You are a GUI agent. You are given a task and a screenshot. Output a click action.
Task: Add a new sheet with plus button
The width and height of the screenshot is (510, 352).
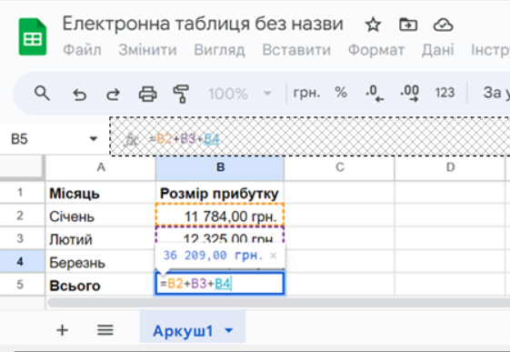click(63, 330)
